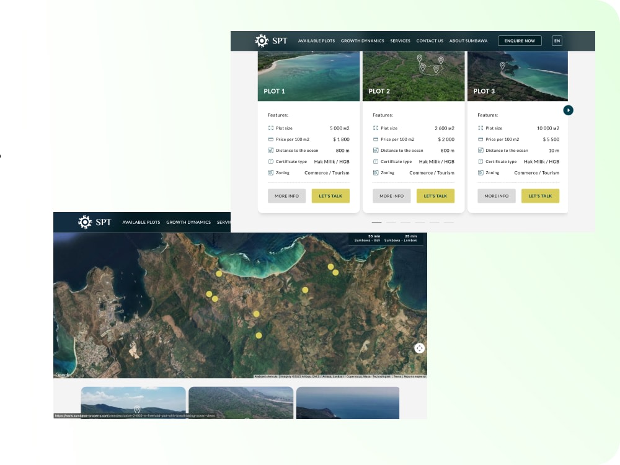Click the Google logo on the map
The height and width of the screenshot is (465, 620).
pos(63,374)
